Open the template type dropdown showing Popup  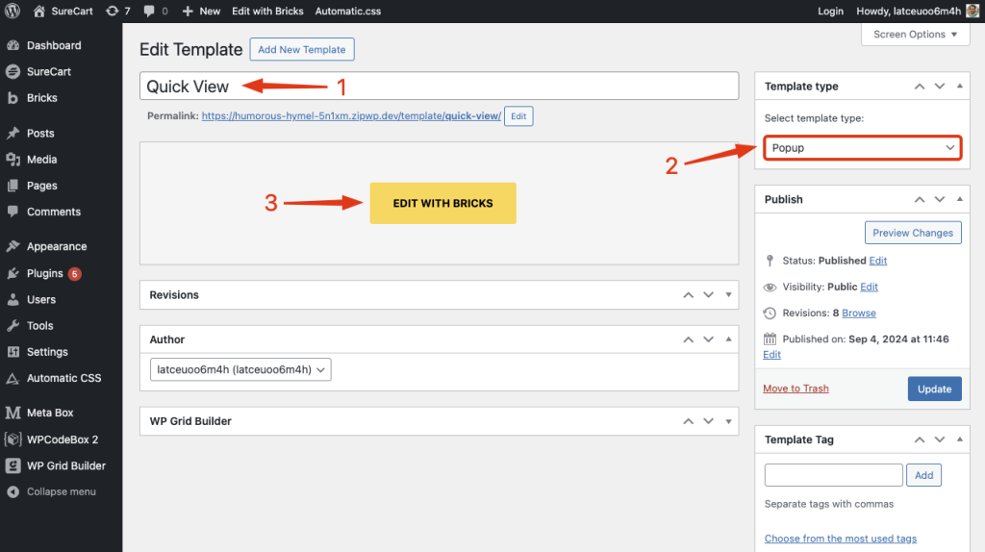pyautogui.click(x=863, y=147)
